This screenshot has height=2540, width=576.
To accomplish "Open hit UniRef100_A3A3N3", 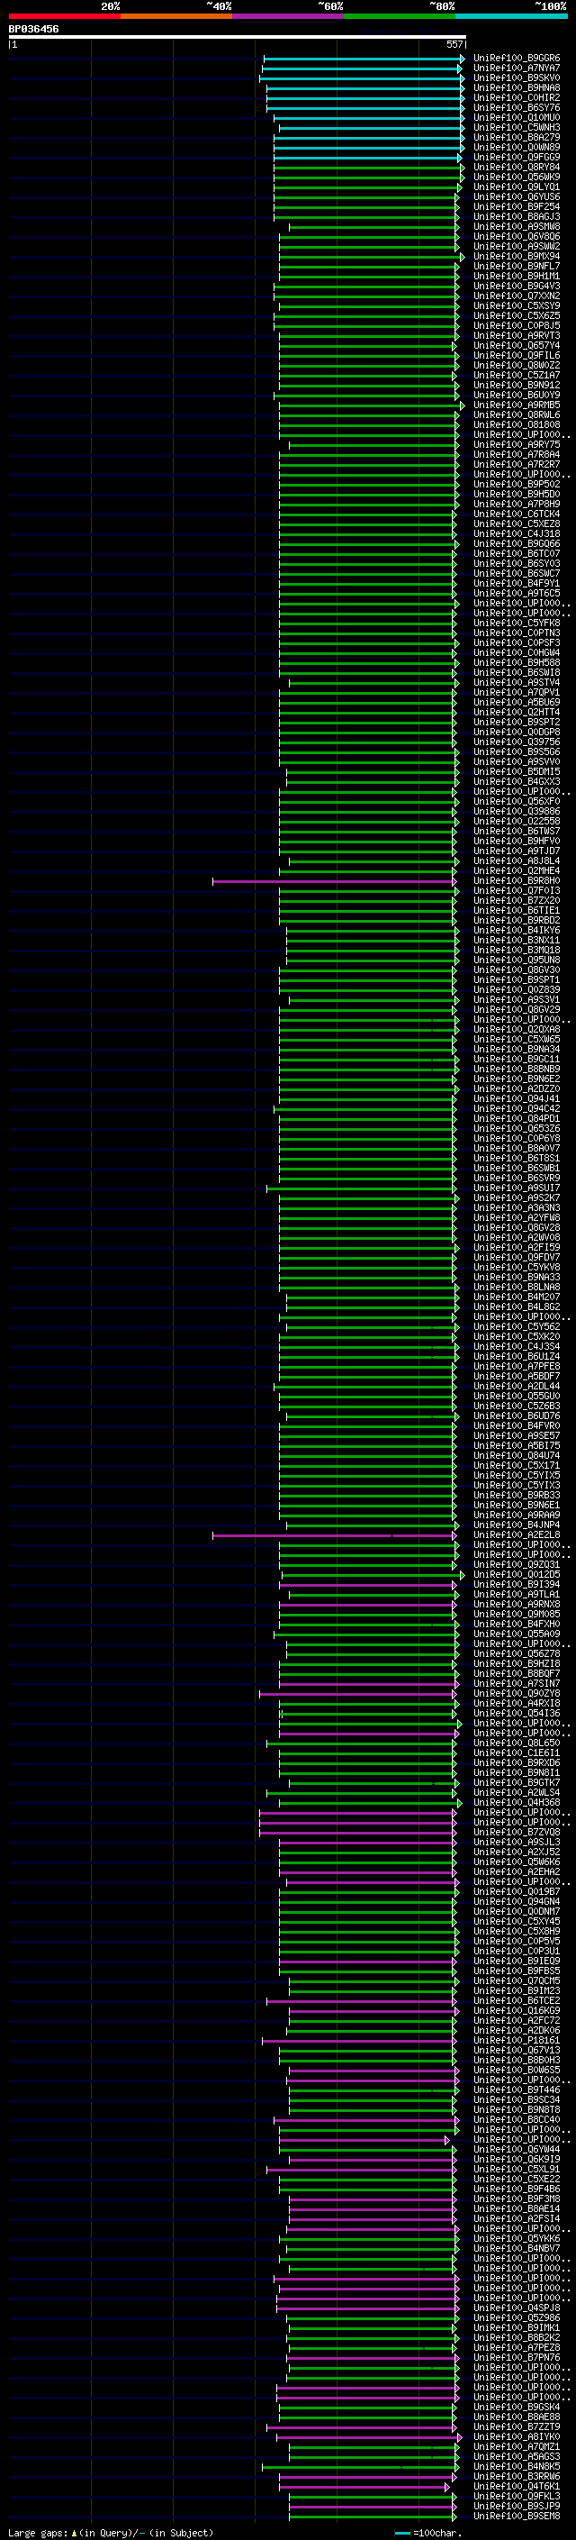I will pos(517,1208).
